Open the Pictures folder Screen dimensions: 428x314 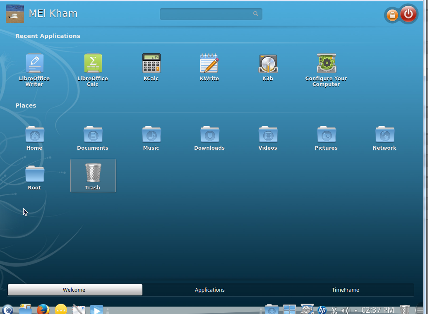pos(326,138)
